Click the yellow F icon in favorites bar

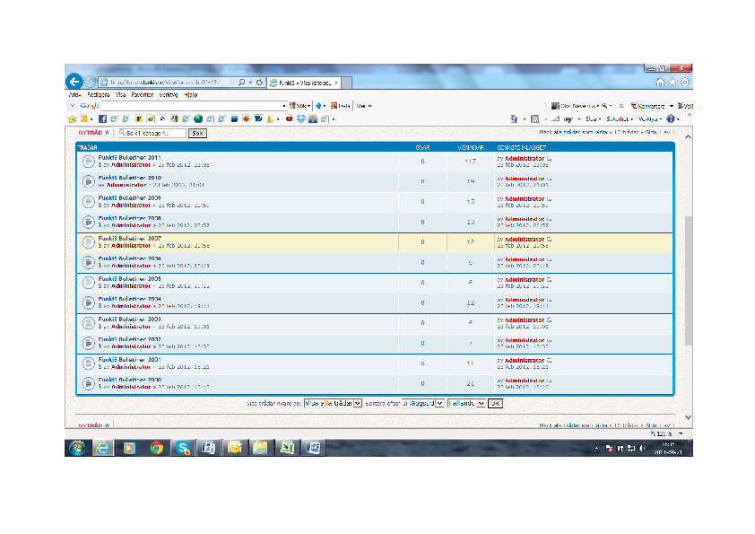138,118
